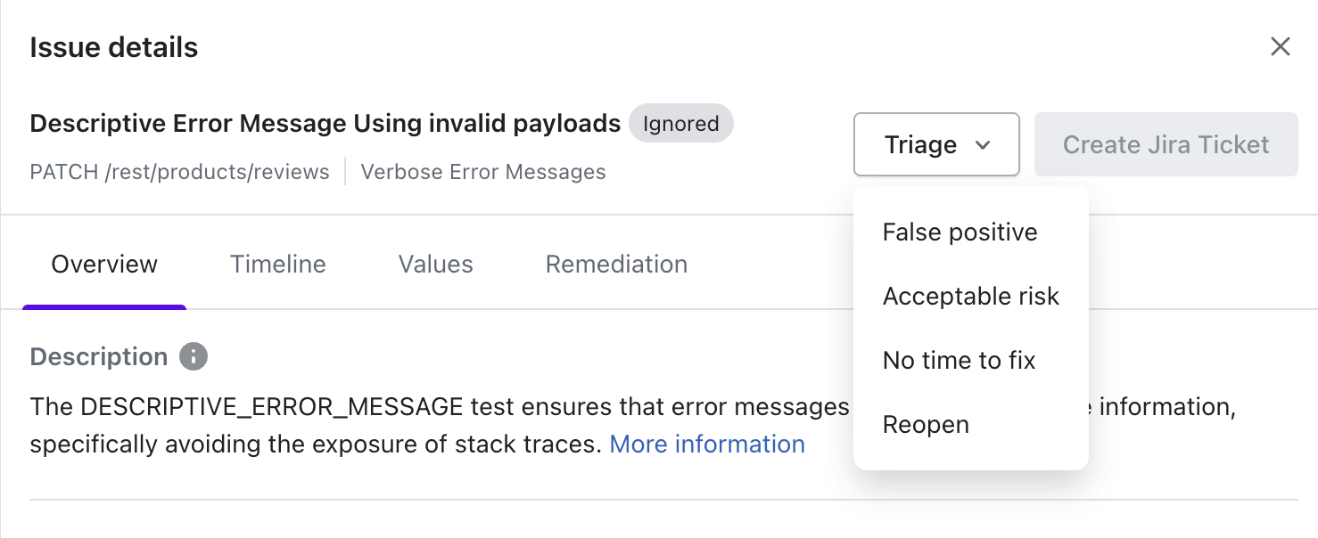Screen dimensions: 1318x538
Task: Click the Verbose Error Messages category label
Action: [x=482, y=172]
